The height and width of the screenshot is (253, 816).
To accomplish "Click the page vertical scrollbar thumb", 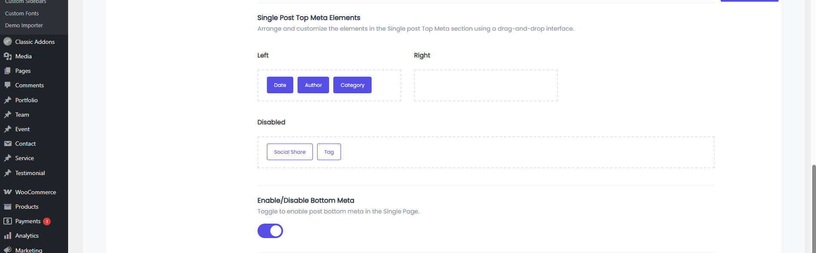I will [x=814, y=209].
